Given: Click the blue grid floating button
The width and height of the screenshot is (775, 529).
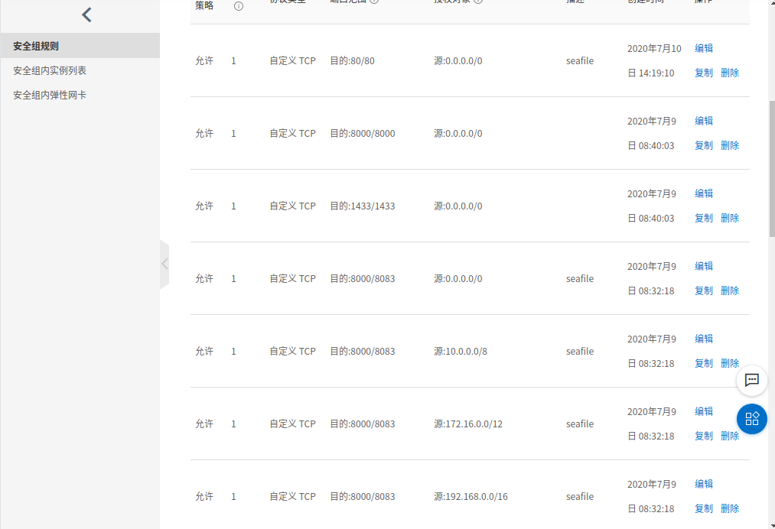Looking at the screenshot, I should 751,418.
